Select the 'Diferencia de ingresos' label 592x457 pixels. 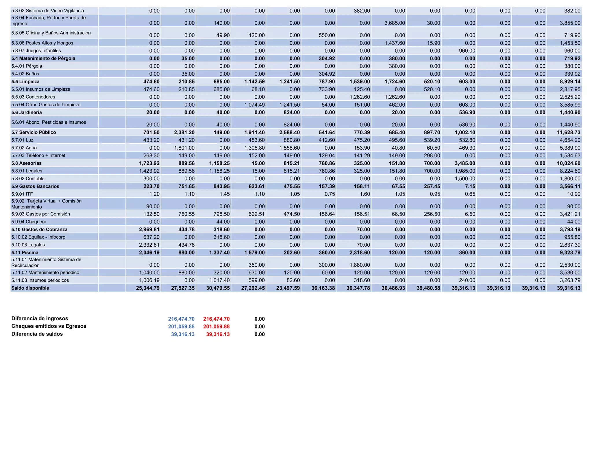(40, 319)
